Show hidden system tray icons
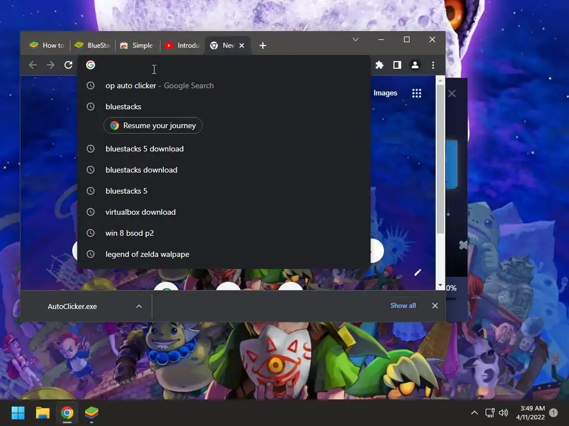Image resolution: width=569 pixels, height=426 pixels. click(474, 413)
